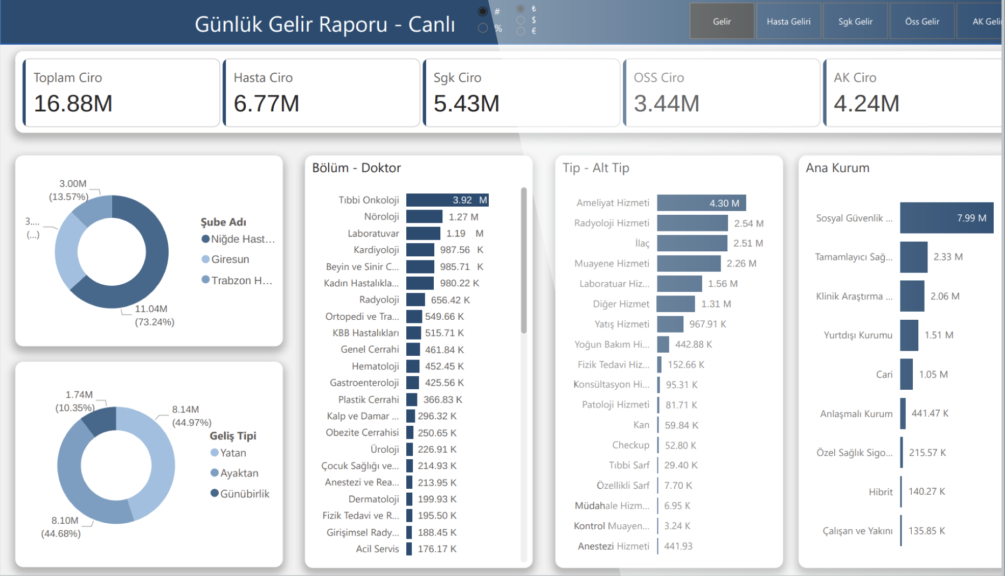Open the Sgk Gelir tab
This screenshot has height=576, width=1005.
point(855,22)
